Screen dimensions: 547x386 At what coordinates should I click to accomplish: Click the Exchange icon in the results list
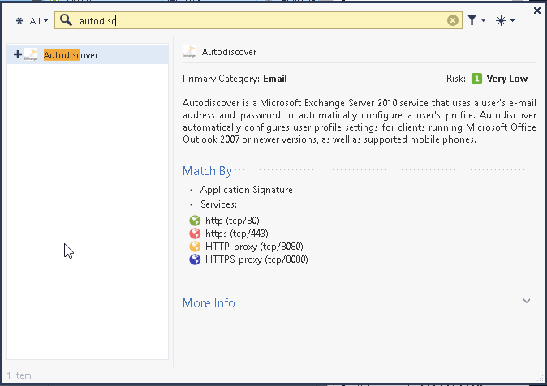pyautogui.click(x=31, y=54)
